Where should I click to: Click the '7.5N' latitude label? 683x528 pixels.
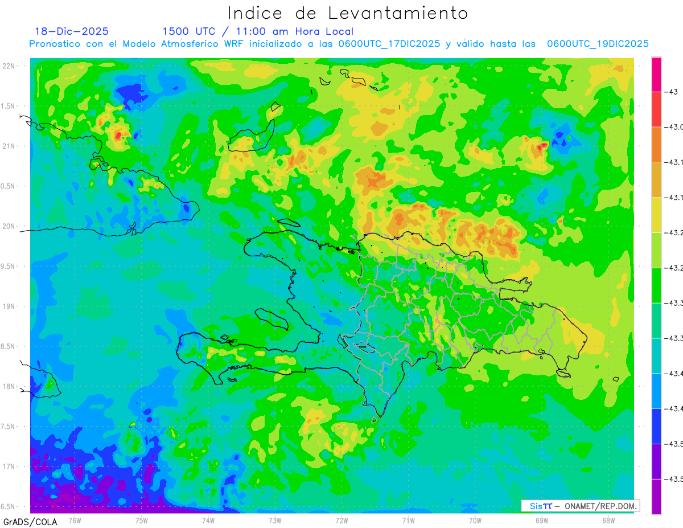tap(9, 426)
